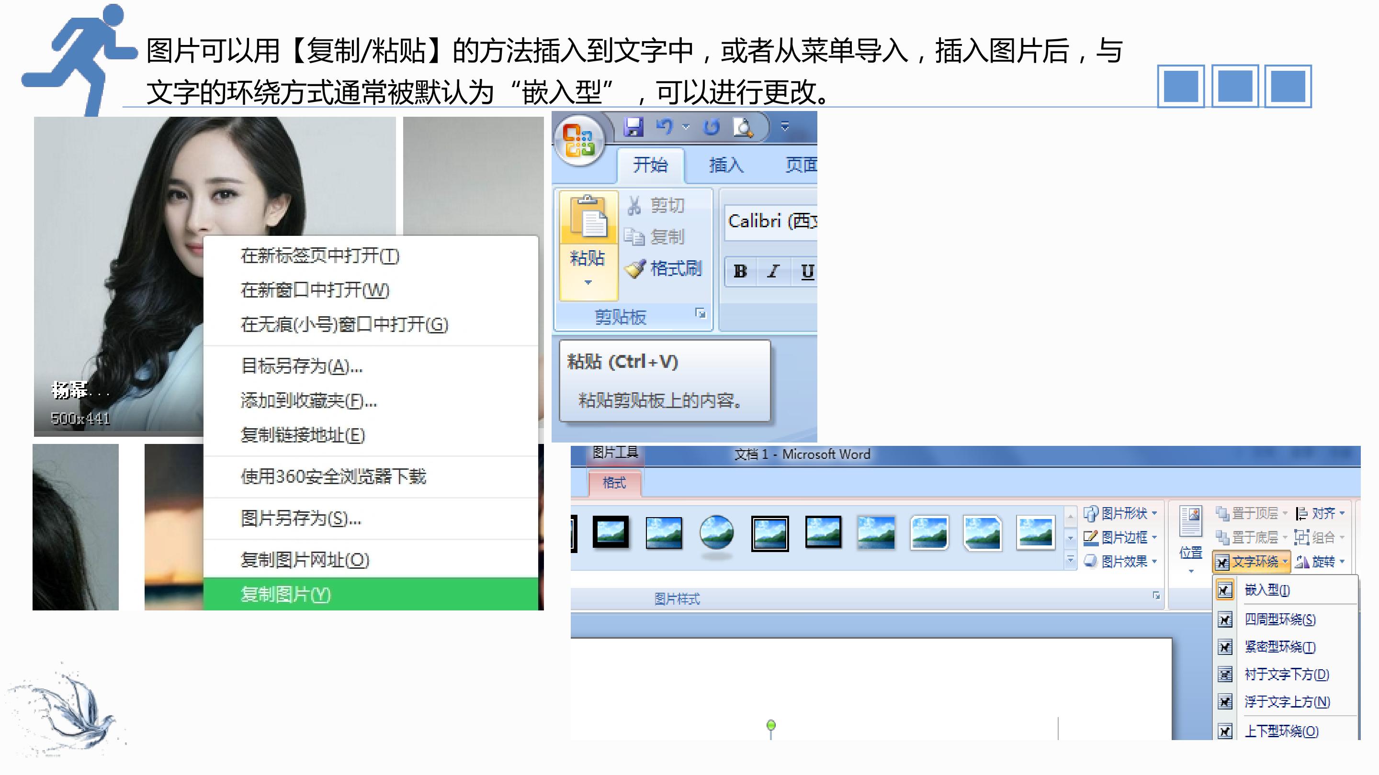Choose 复制图片网址(O) menu entry
Screen dimensions: 1379x775
371,560
